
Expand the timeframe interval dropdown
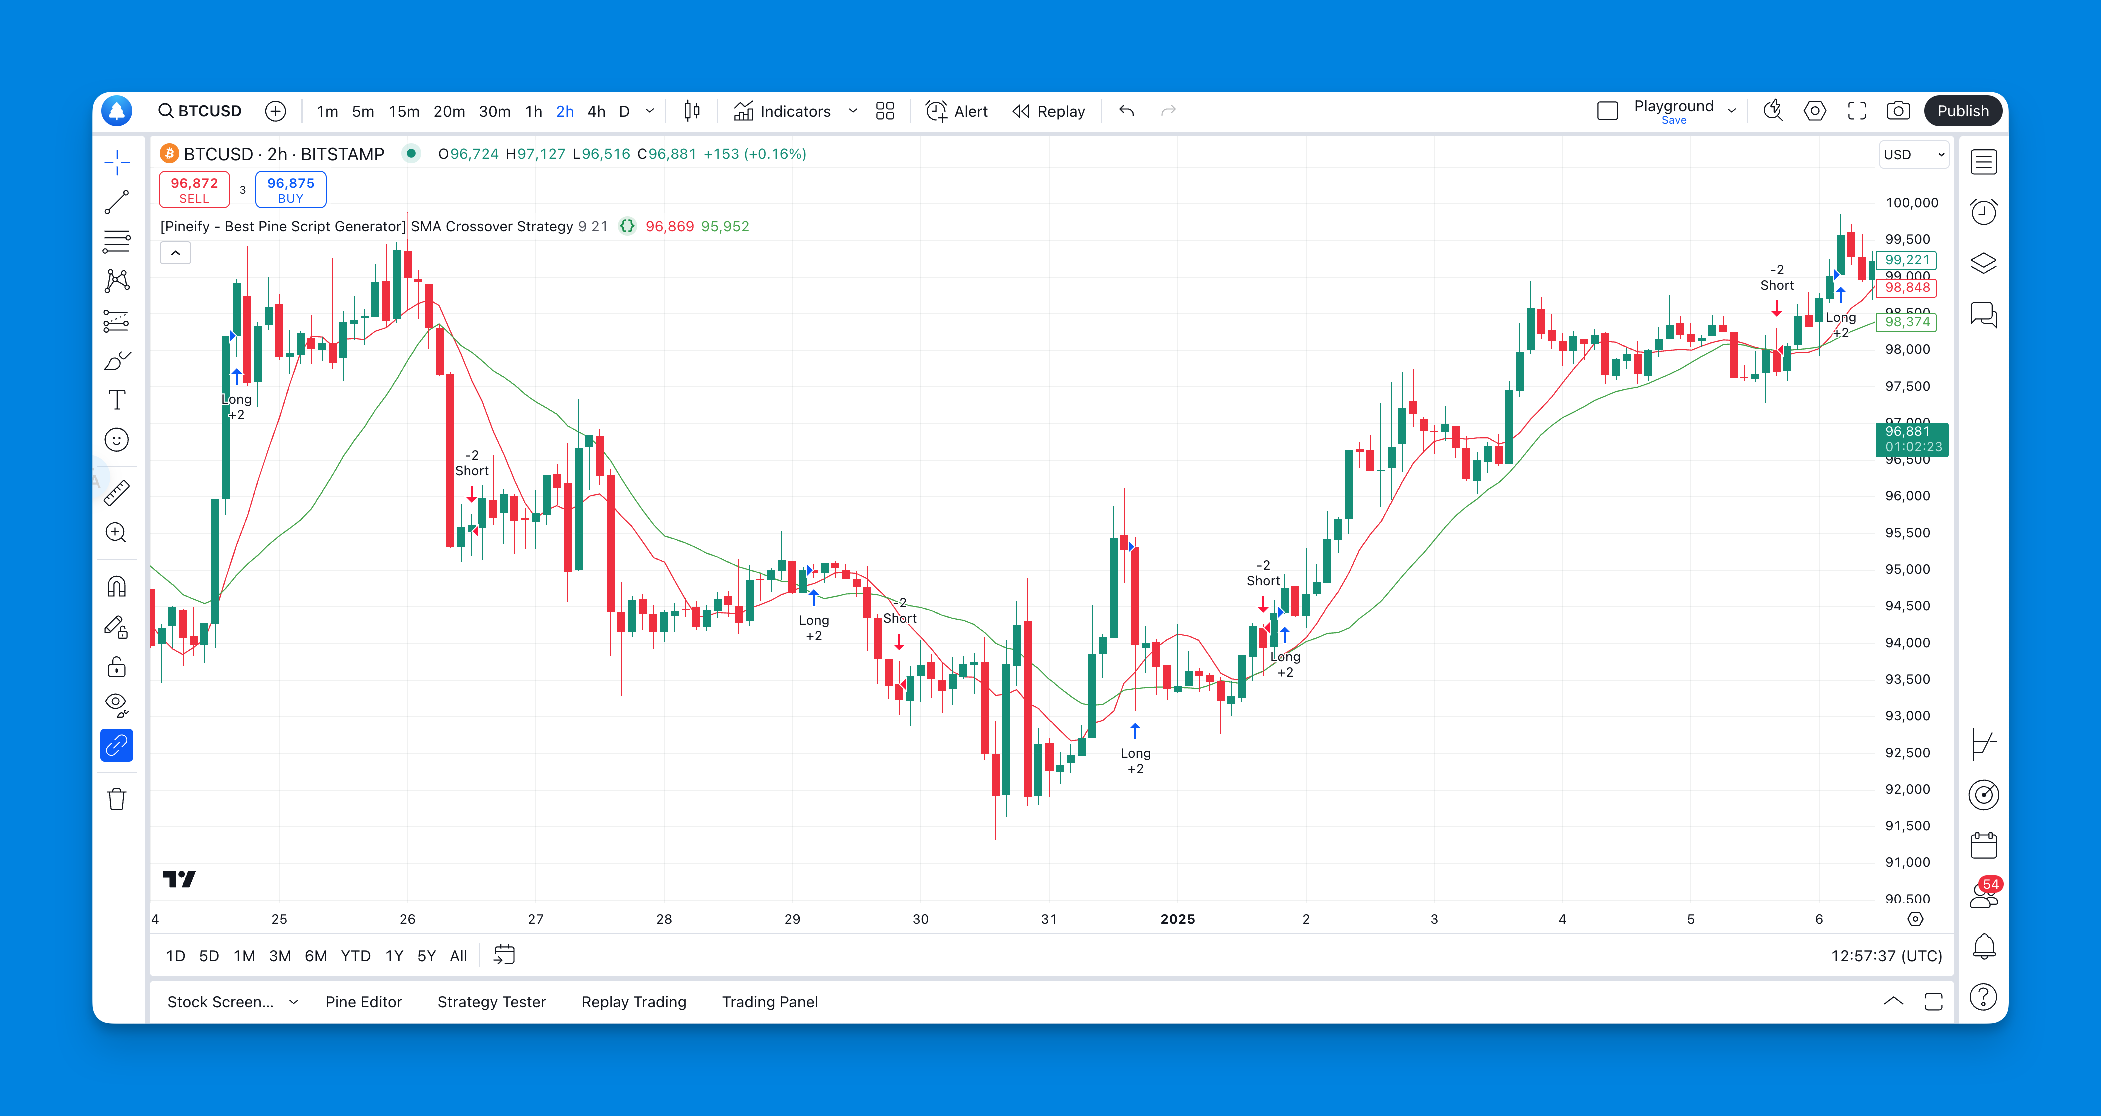click(x=650, y=111)
